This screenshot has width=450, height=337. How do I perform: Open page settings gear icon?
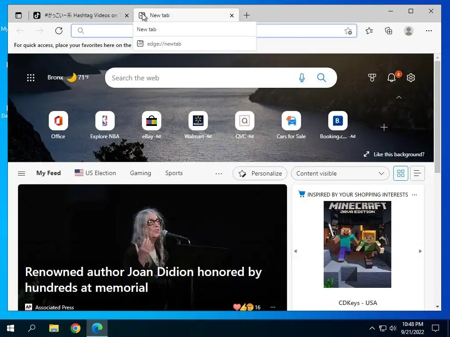(x=411, y=78)
